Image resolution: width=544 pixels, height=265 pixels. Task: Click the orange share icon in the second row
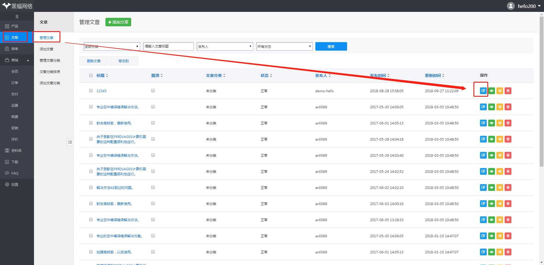[500, 107]
